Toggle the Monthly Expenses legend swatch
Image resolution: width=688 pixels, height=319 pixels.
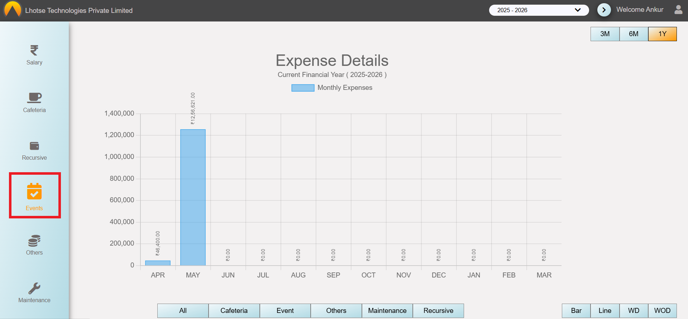303,88
